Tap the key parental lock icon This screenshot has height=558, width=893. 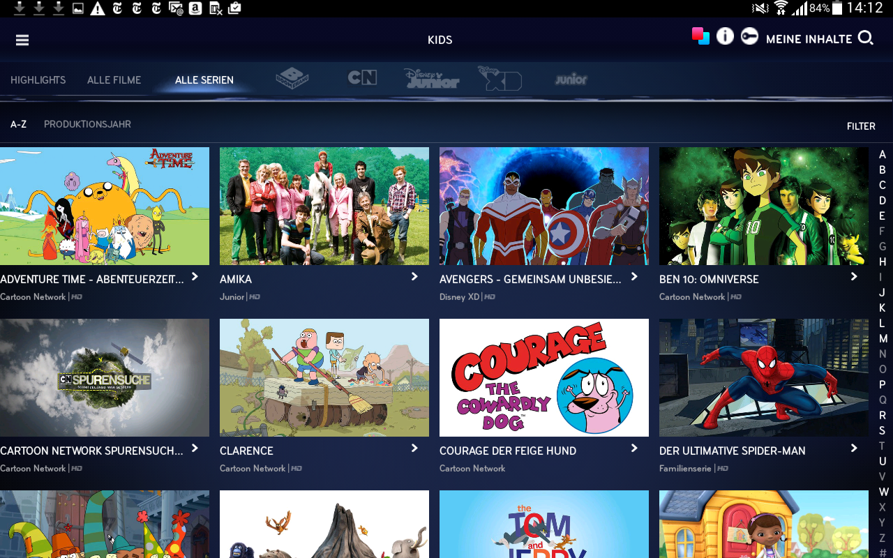point(749,36)
